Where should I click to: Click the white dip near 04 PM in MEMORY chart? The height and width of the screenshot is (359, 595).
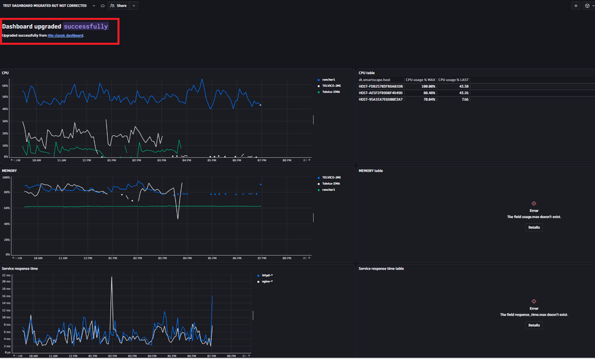coord(177,218)
